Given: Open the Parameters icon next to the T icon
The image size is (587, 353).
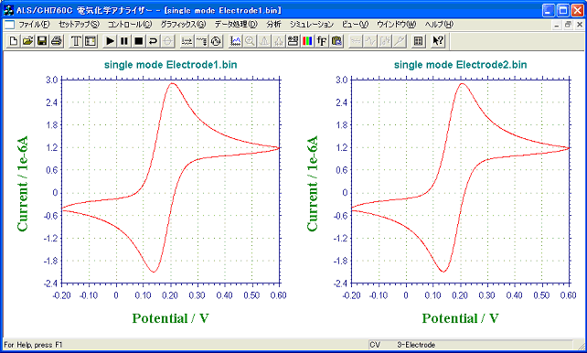Looking at the screenshot, I should [x=91, y=41].
